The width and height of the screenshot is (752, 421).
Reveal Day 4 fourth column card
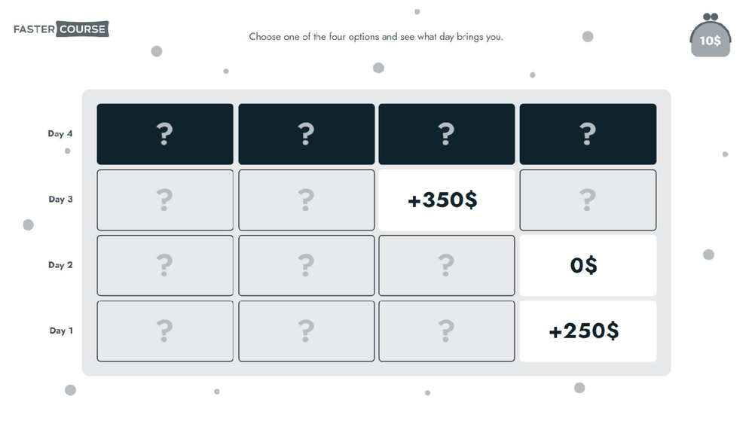coord(588,134)
